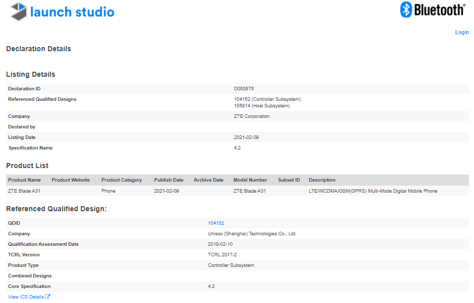Select the Archive Date column header
Image resolution: width=474 pixels, height=303 pixels.
[208, 180]
